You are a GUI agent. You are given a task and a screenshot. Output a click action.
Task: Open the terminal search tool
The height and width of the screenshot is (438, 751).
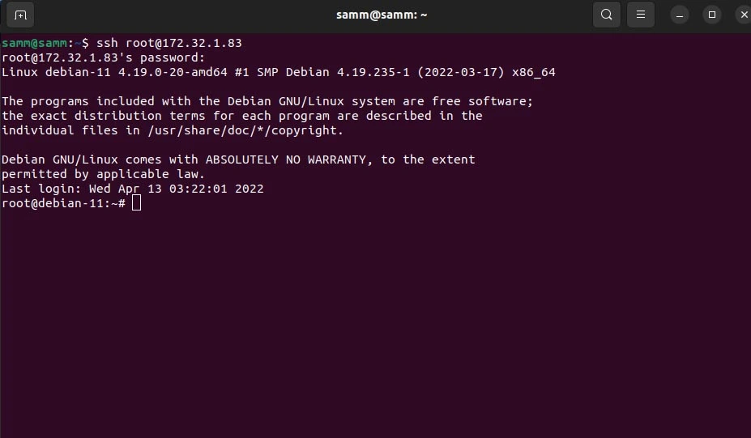(x=606, y=15)
